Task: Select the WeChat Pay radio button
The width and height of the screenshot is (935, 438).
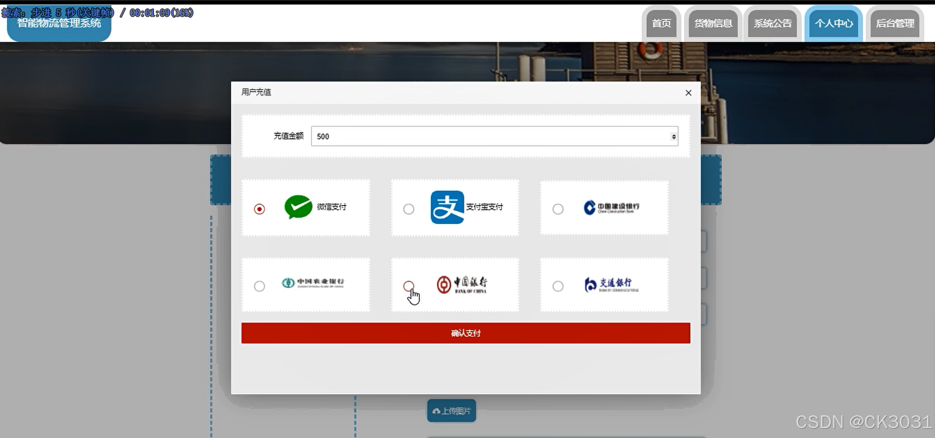Action: click(x=259, y=209)
